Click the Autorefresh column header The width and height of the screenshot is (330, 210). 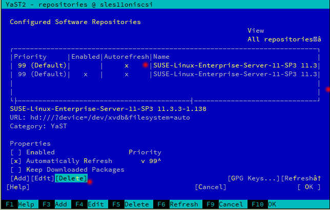tap(127, 57)
